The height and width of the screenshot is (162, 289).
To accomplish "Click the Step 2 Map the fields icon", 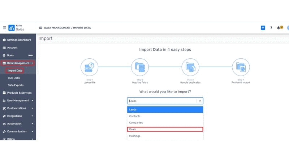I will [139, 67].
